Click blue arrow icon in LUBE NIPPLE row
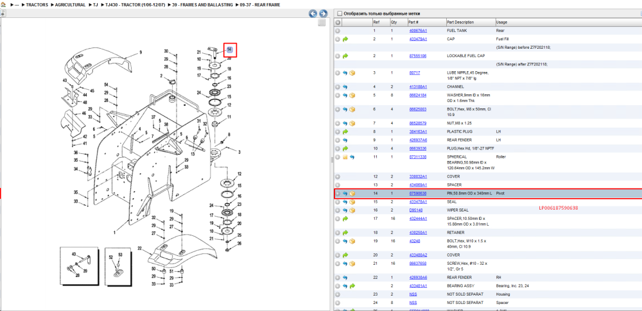Viewport: 642px width, 311px height. (345, 73)
